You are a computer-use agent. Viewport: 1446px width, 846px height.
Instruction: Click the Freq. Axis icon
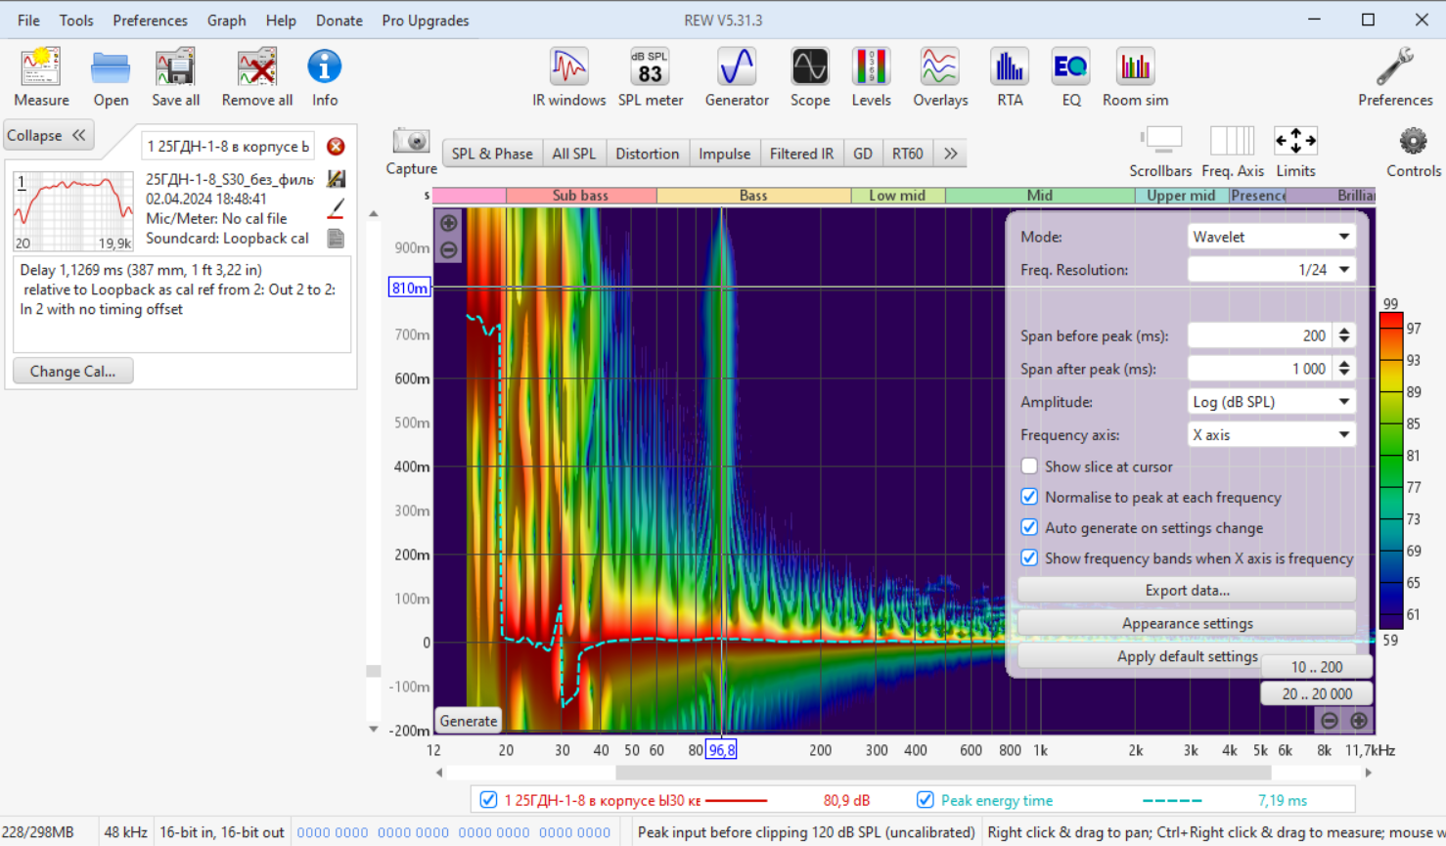coord(1232,141)
